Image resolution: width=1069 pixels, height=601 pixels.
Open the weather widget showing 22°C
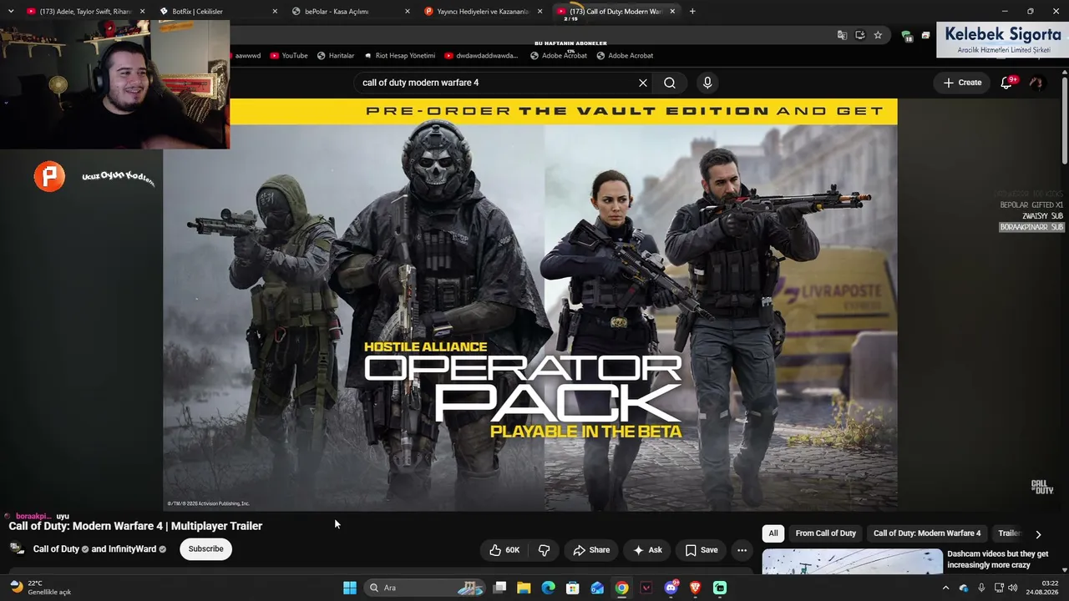[40, 588]
